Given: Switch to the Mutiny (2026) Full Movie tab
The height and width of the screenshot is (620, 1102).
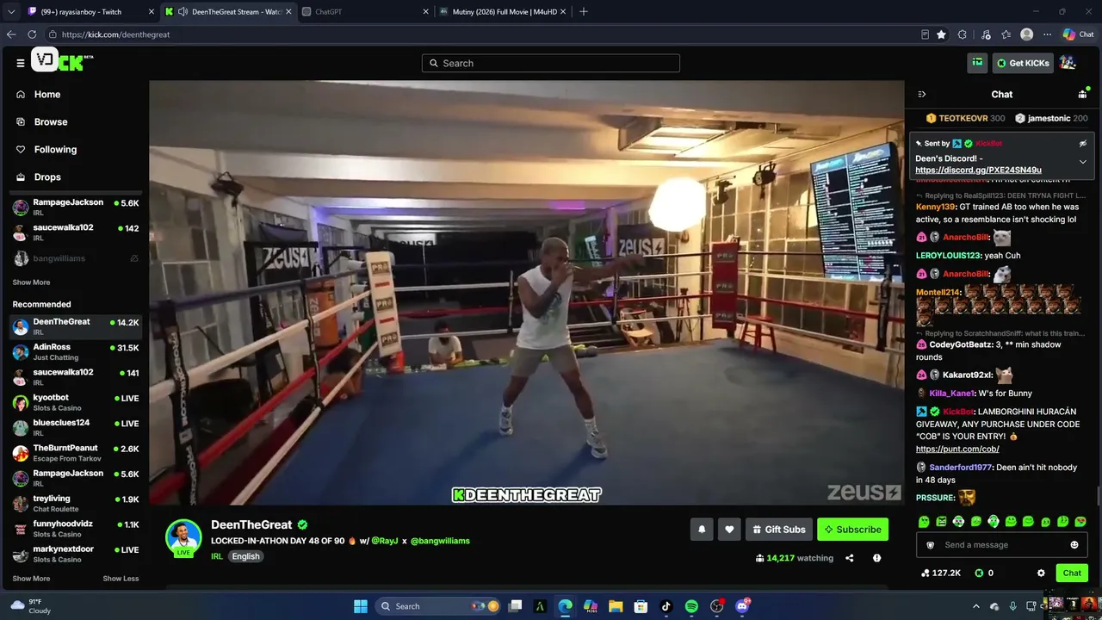Looking at the screenshot, I should 504,12.
